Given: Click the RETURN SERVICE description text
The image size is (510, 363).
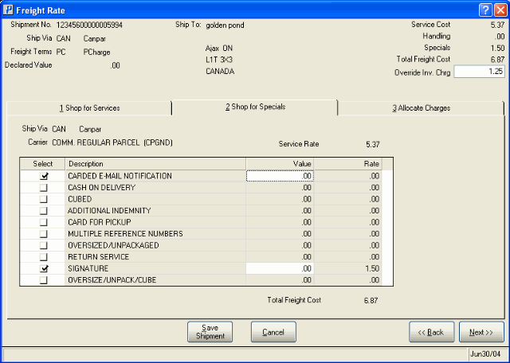Looking at the screenshot, I should point(98,257).
